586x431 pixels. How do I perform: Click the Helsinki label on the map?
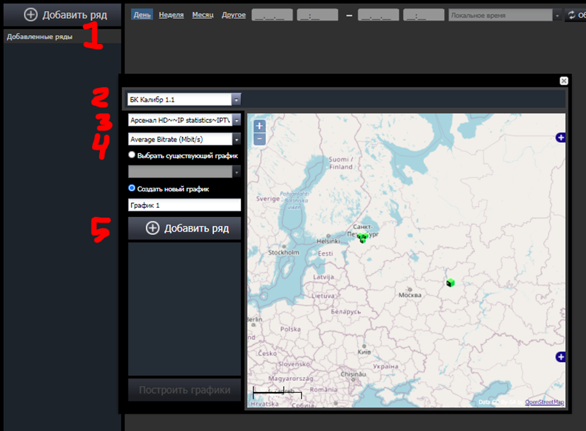tap(328, 241)
